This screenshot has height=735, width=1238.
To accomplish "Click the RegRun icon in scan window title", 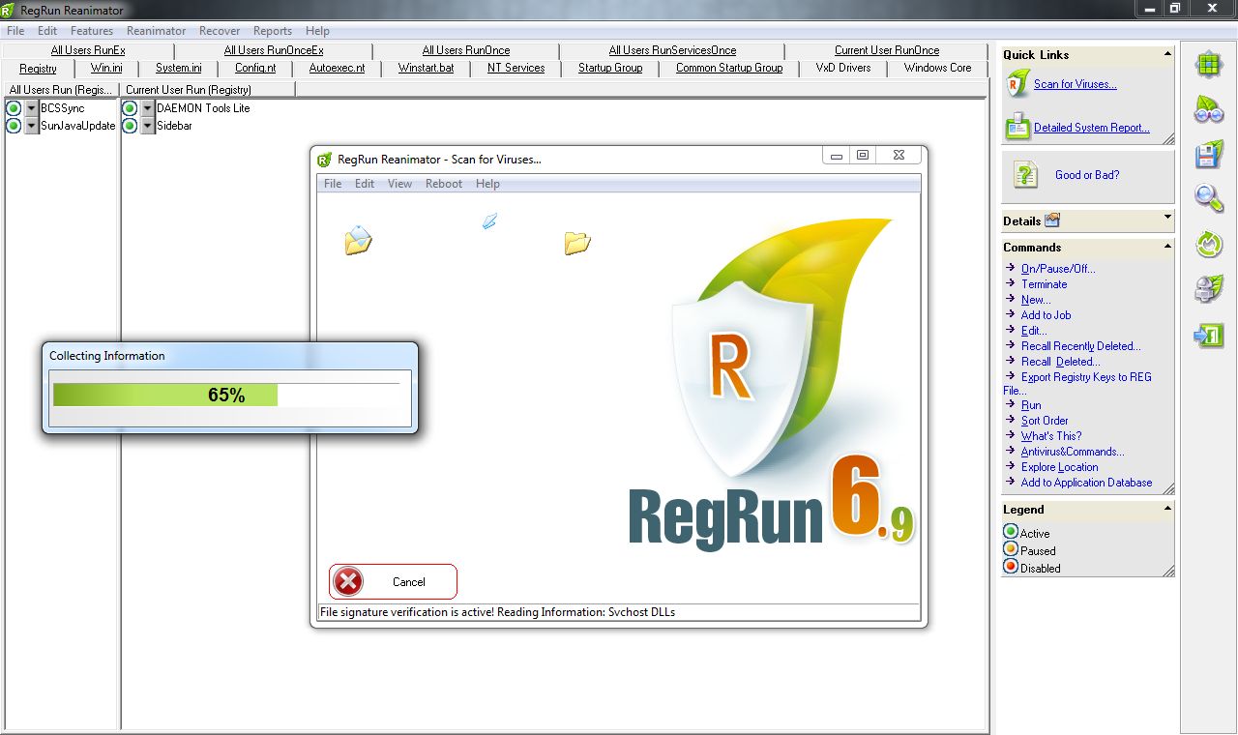I will click(x=325, y=160).
